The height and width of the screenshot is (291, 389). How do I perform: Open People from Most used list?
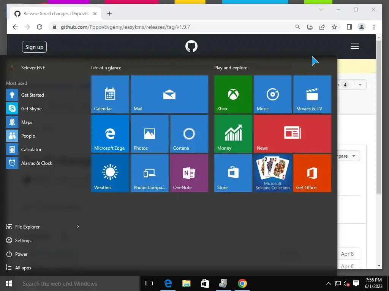click(x=43, y=136)
